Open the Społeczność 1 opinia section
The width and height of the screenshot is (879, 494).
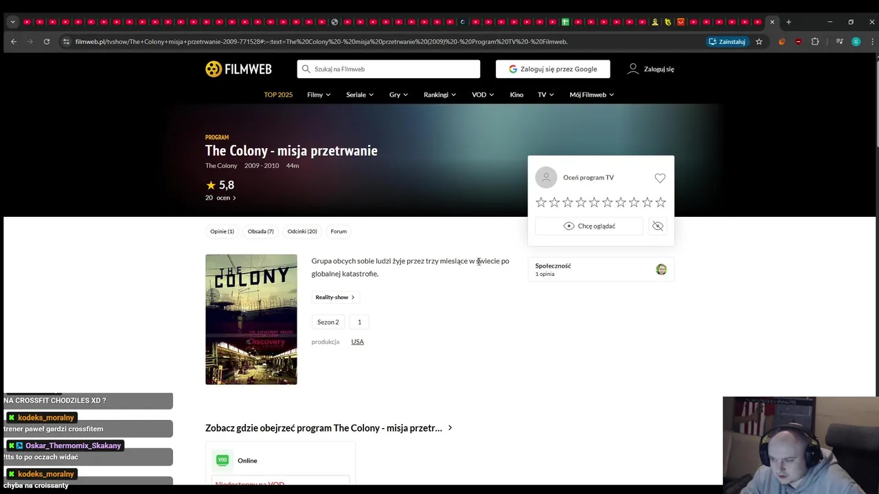coord(601,270)
